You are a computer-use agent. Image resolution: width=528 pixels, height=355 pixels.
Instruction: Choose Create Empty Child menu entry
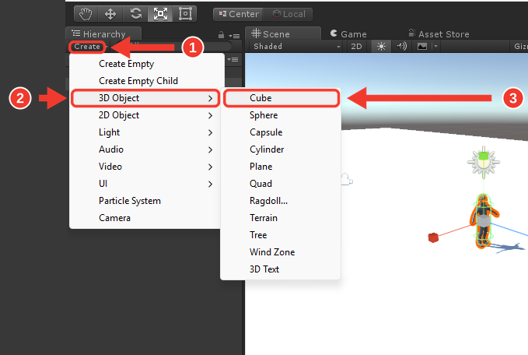click(x=146, y=81)
